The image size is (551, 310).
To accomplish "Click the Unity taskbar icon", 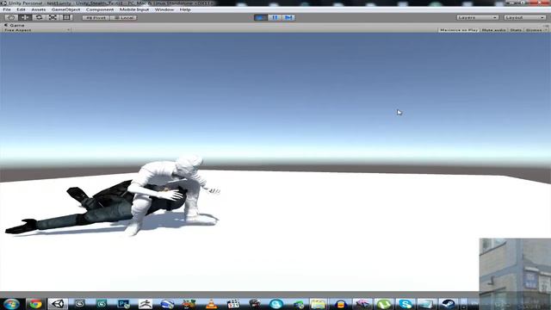I will (x=58, y=304).
